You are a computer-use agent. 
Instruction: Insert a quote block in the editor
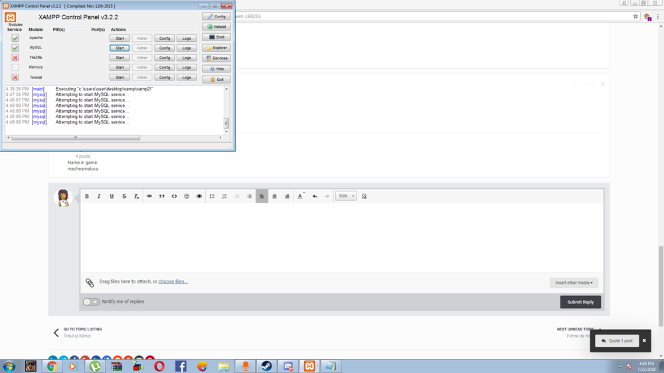pos(162,196)
